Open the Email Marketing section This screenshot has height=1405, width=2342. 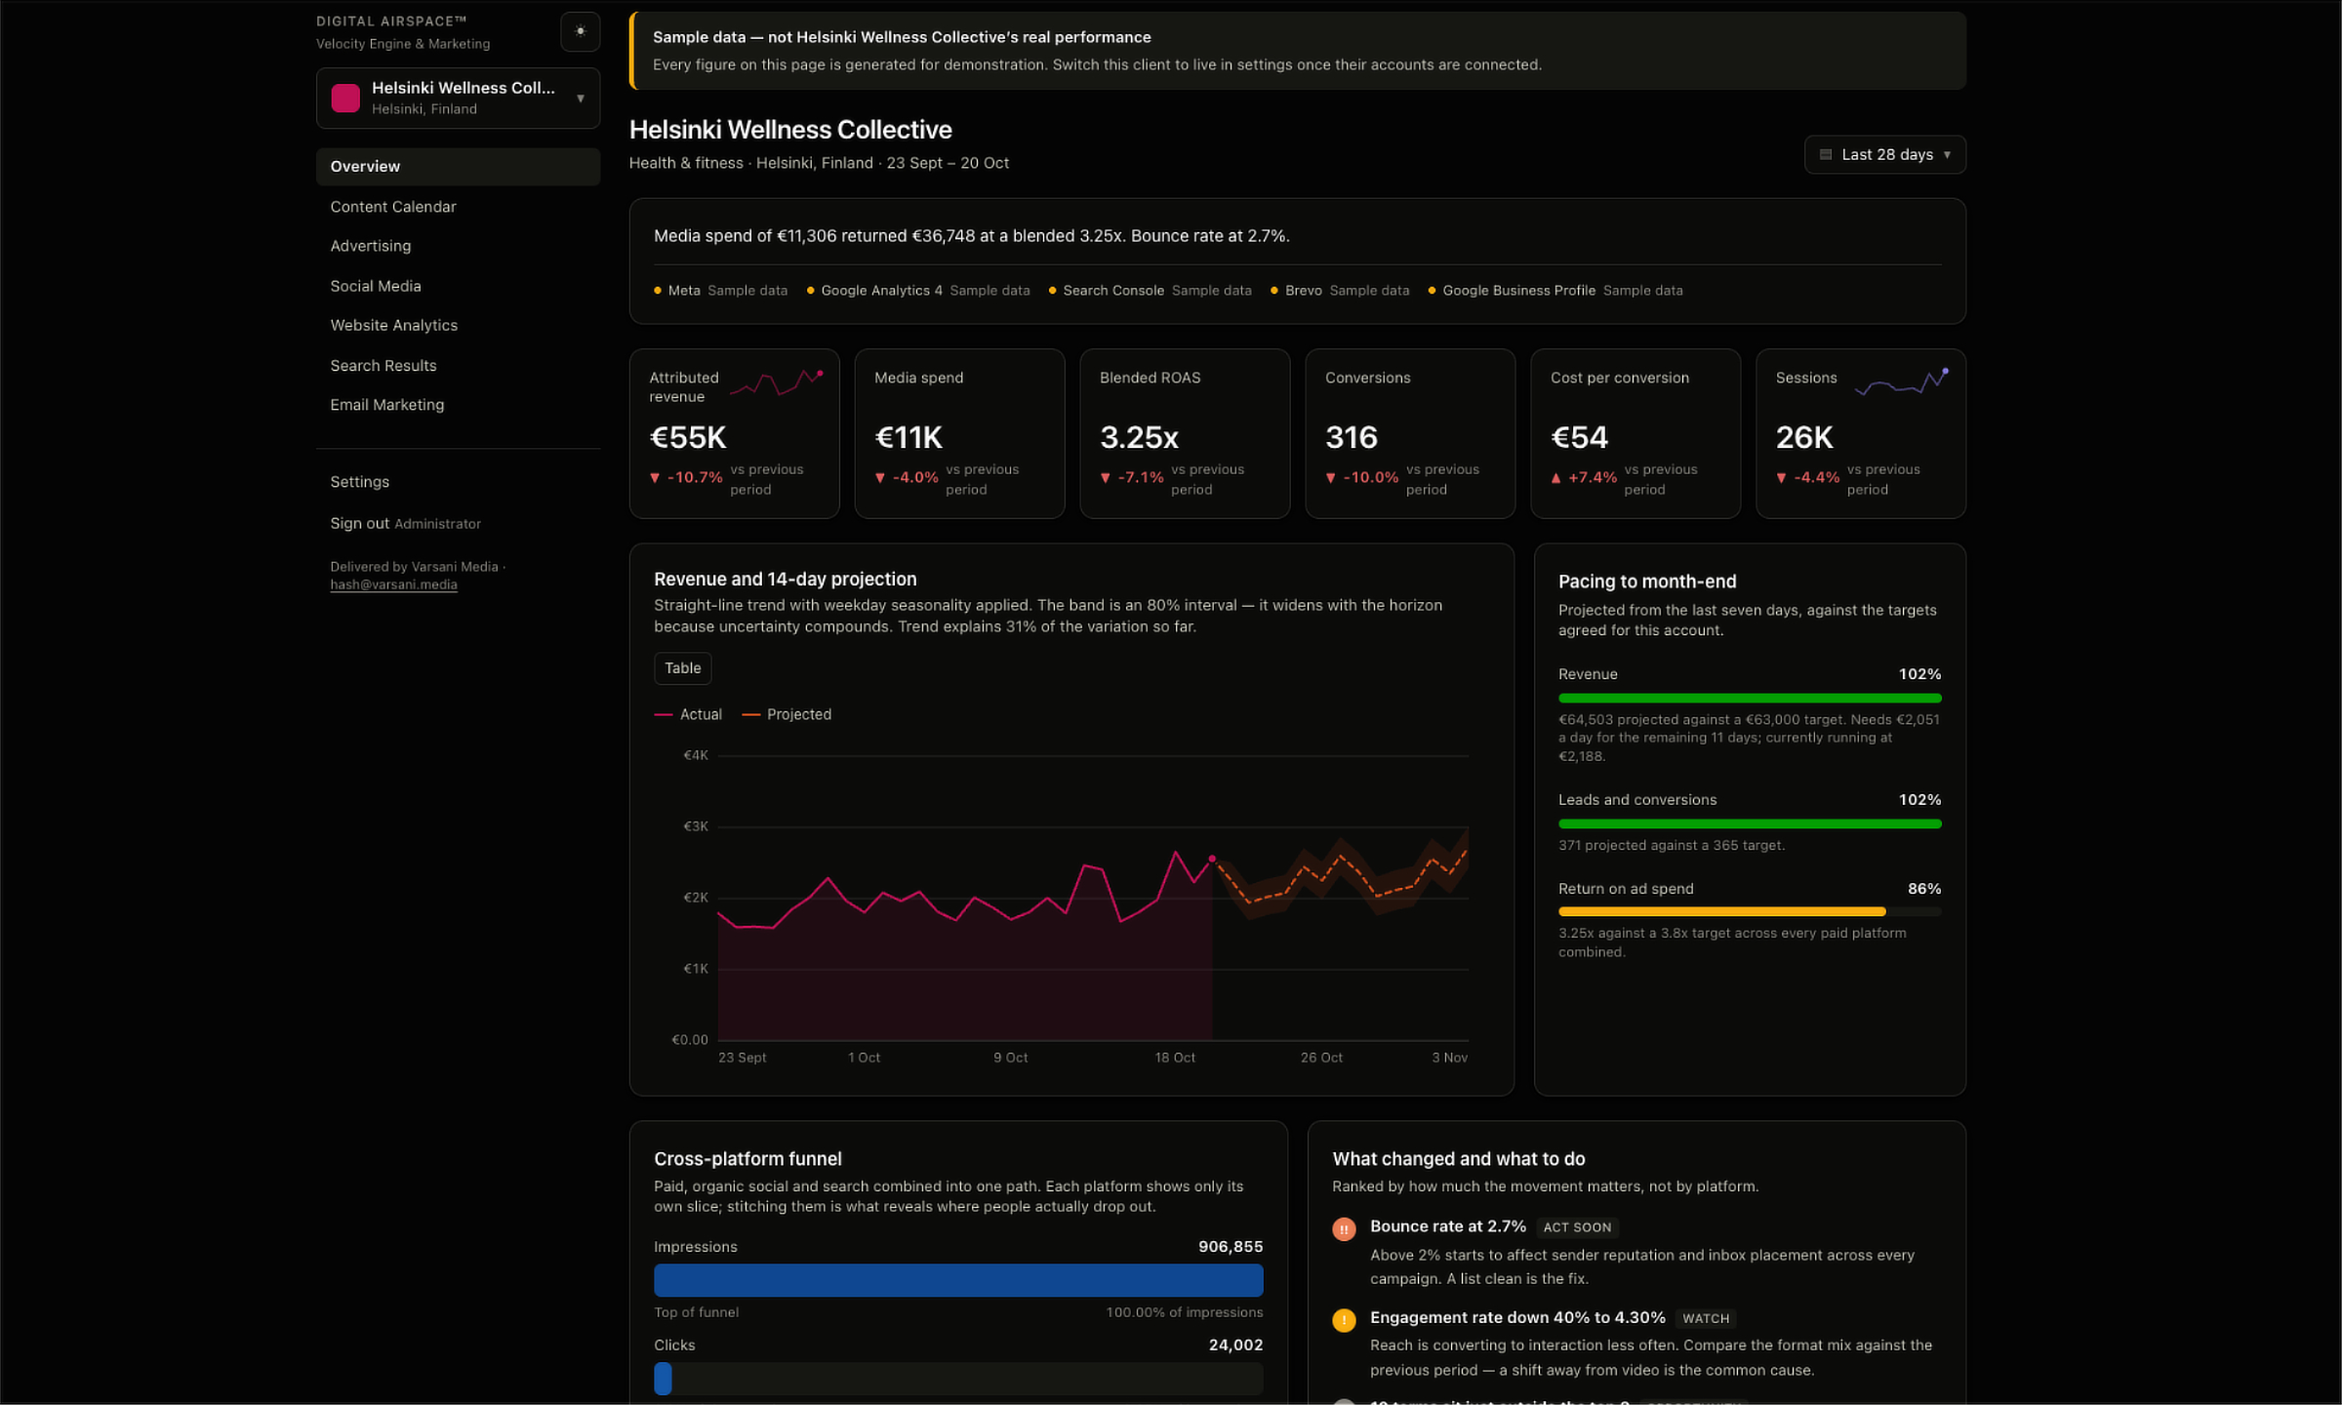[458, 404]
